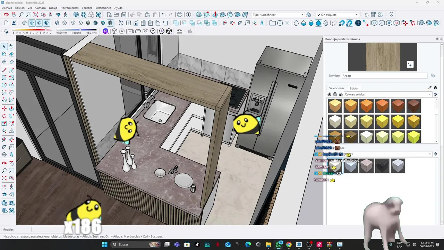This screenshot has height=250, width=444.
Task: Select the dark charcoal stone material swatch
Action: [x=382, y=166]
